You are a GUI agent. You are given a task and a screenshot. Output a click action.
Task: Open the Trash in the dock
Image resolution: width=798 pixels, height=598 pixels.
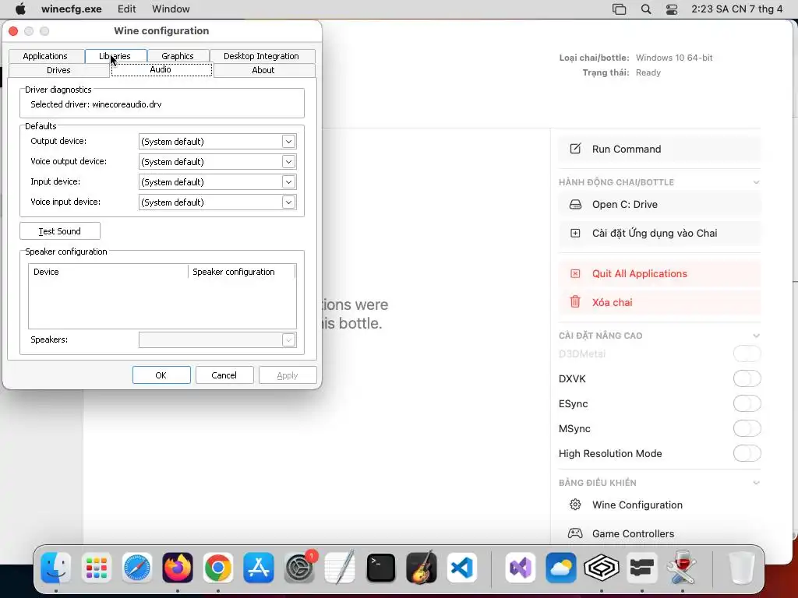click(x=741, y=568)
